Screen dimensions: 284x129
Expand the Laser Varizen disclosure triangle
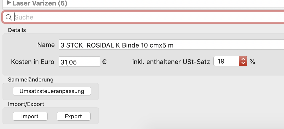9,3
